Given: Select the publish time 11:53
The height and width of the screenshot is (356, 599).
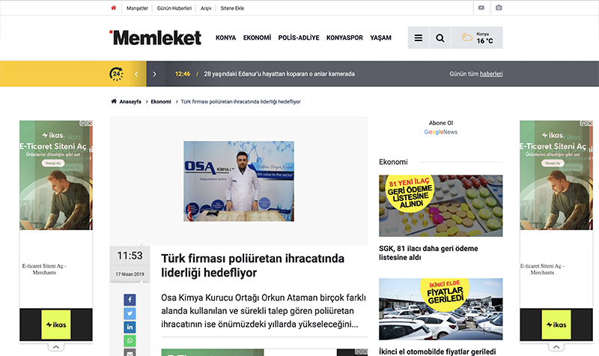Looking at the screenshot, I should (x=130, y=256).
